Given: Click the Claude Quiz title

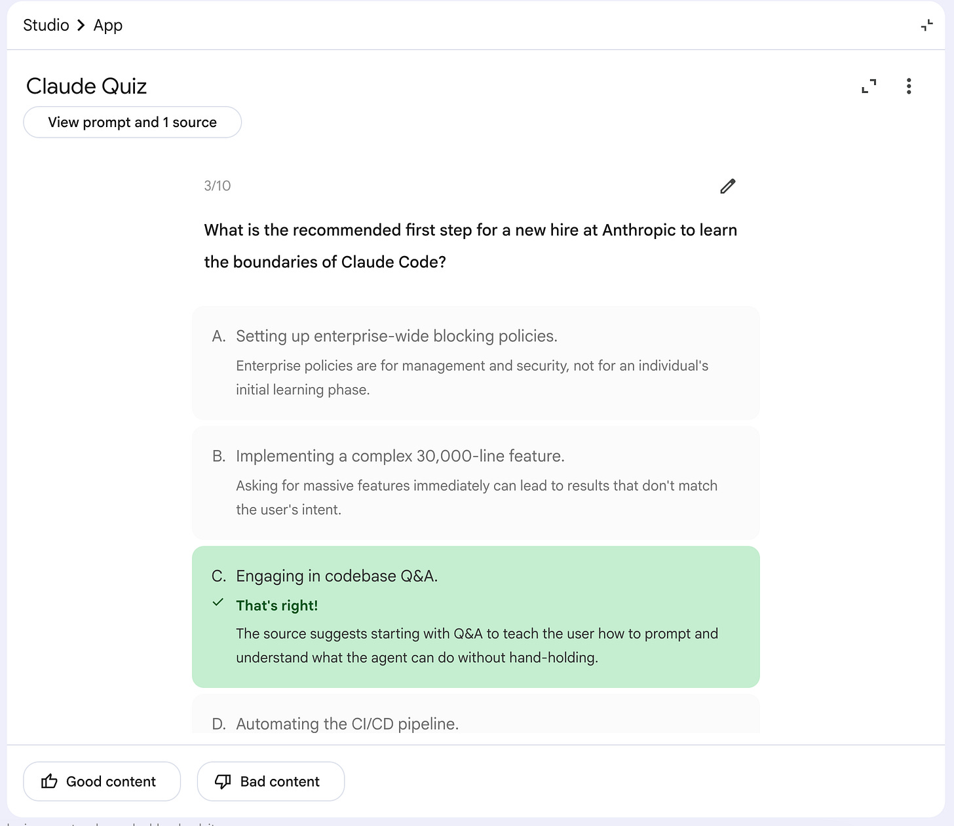Looking at the screenshot, I should point(86,86).
